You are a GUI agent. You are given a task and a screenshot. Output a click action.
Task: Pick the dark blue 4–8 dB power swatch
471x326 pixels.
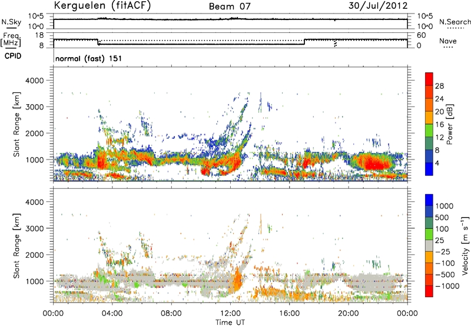coord(429,157)
